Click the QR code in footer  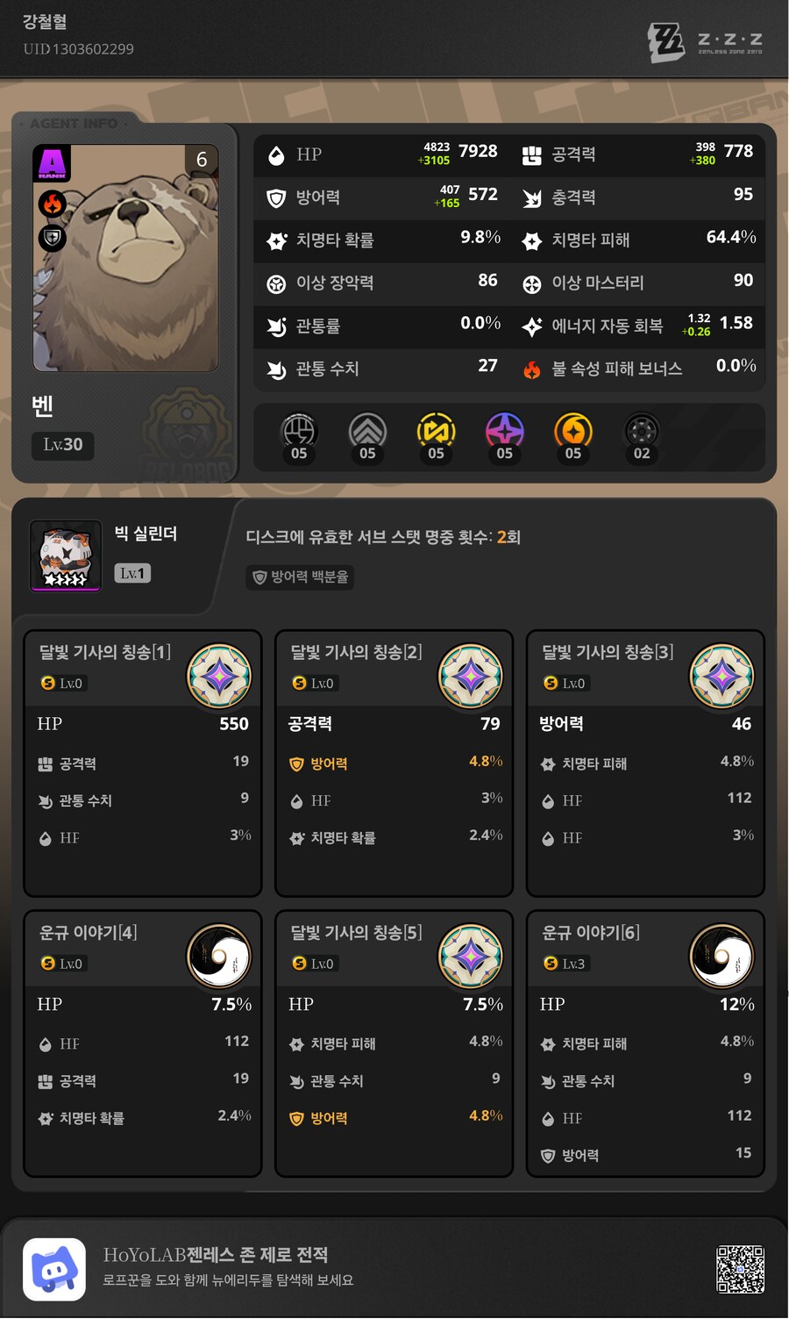pyautogui.click(x=741, y=1269)
